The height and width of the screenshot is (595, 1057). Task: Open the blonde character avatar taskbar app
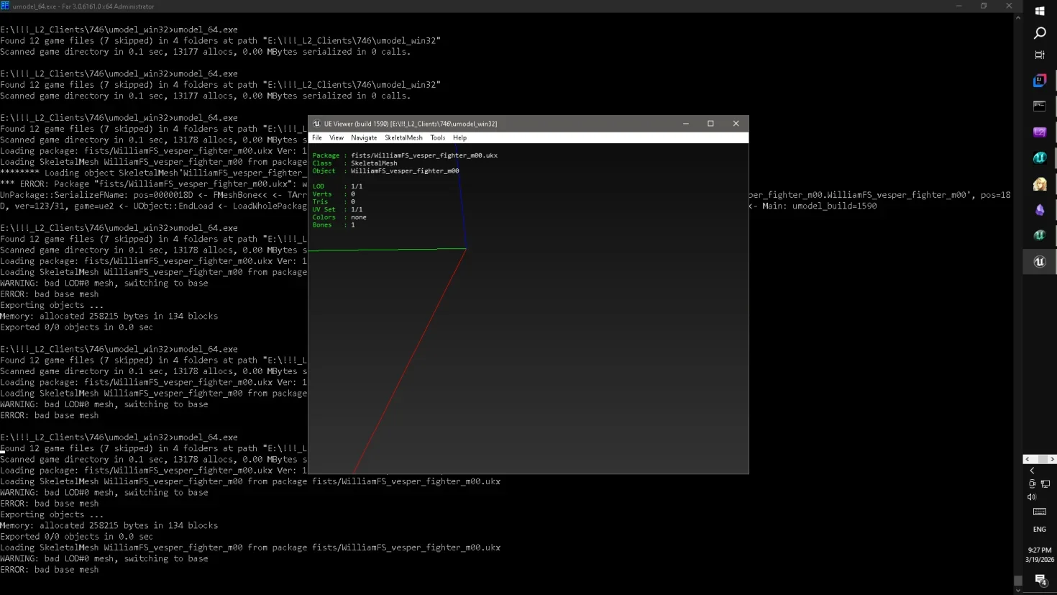point(1040,184)
